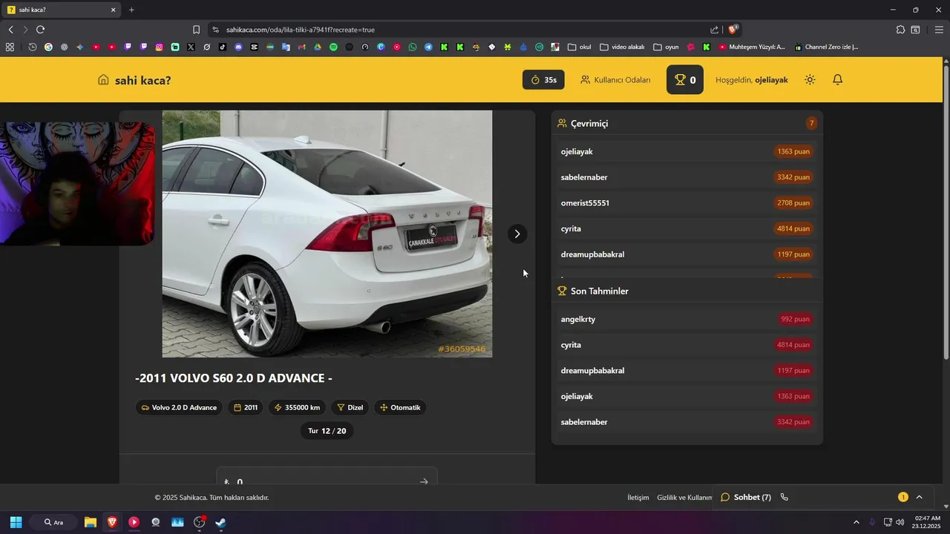Click the Dizel fuel tag
Viewport: 950px width, 534px height.
350,407
